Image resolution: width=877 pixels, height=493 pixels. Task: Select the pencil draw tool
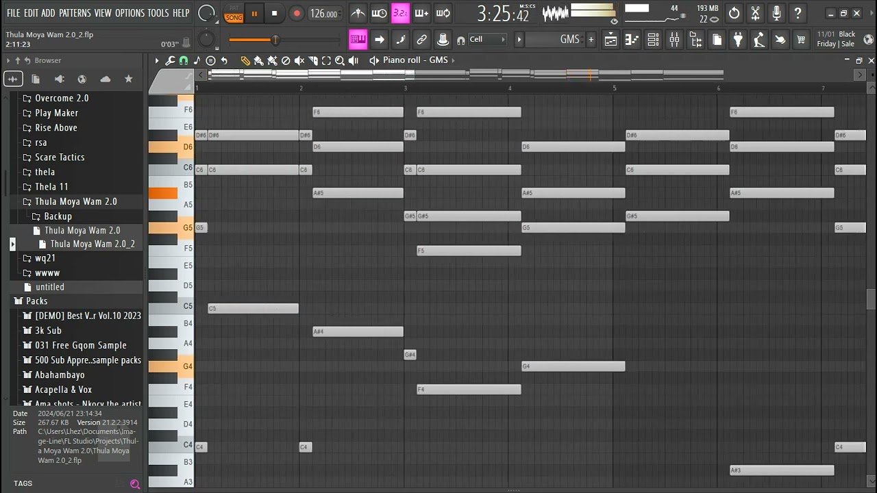coord(245,60)
